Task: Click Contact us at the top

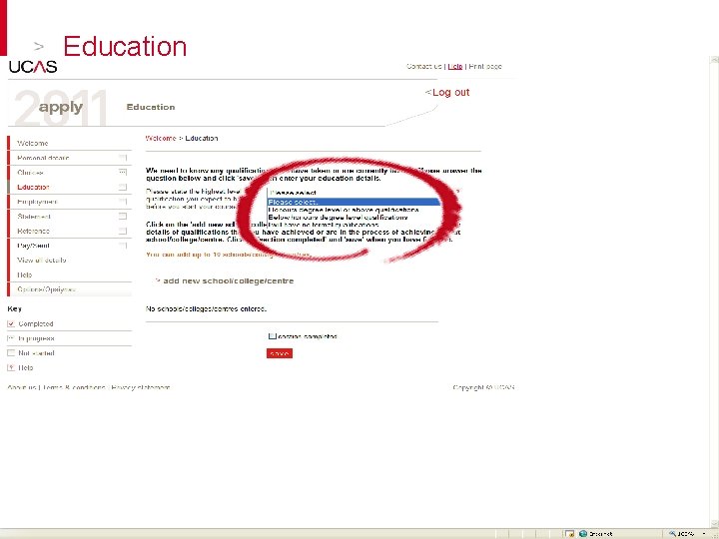Action: point(424,67)
